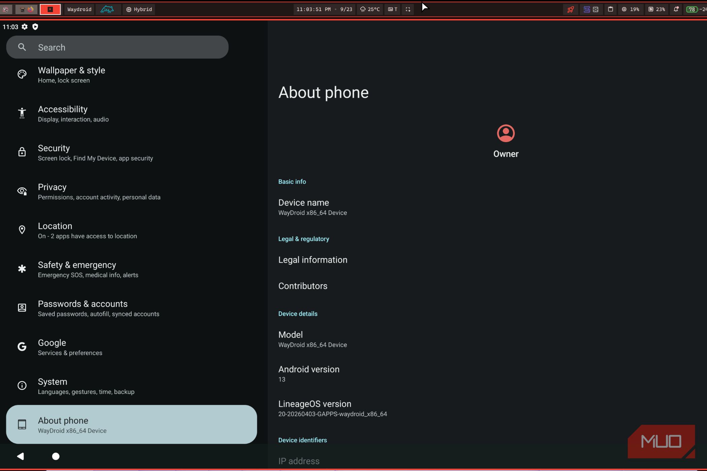Select the highlighted About phone entry

(x=131, y=425)
